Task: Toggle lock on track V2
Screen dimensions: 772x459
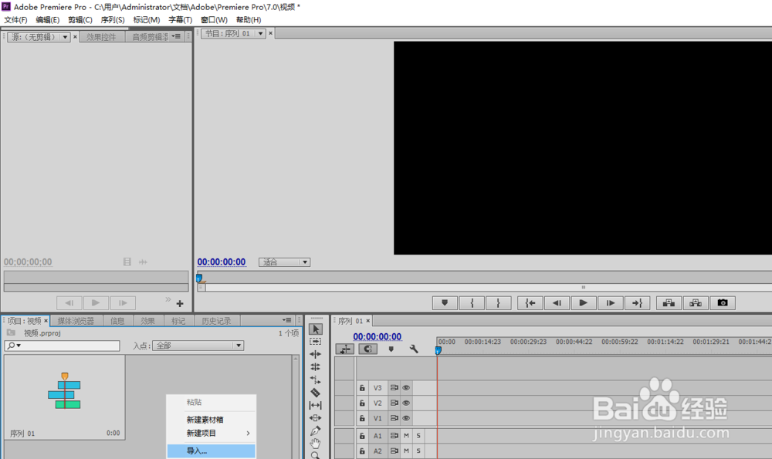Action: point(362,403)
